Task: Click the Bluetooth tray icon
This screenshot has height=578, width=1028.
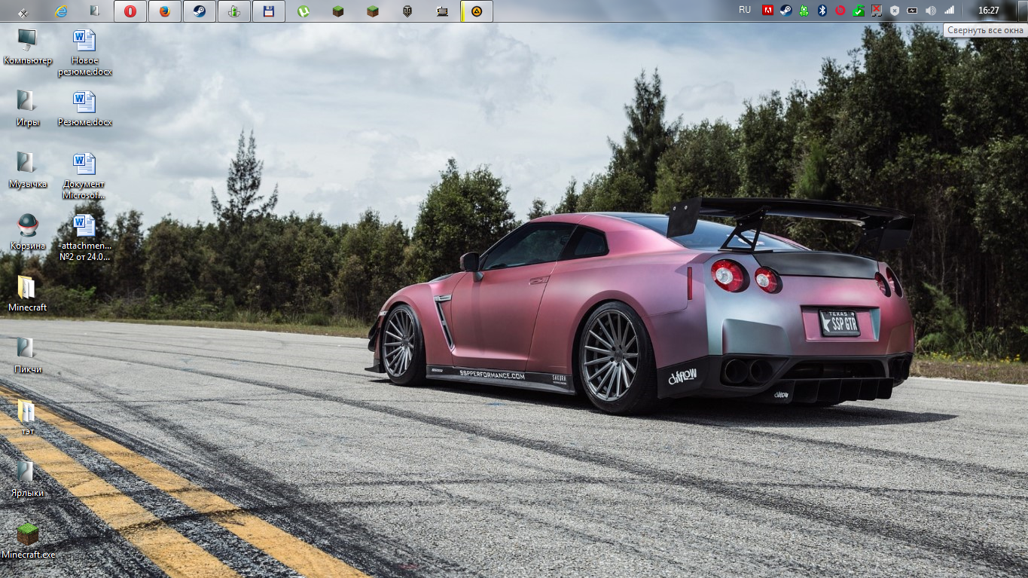Action: pos(822,11)
